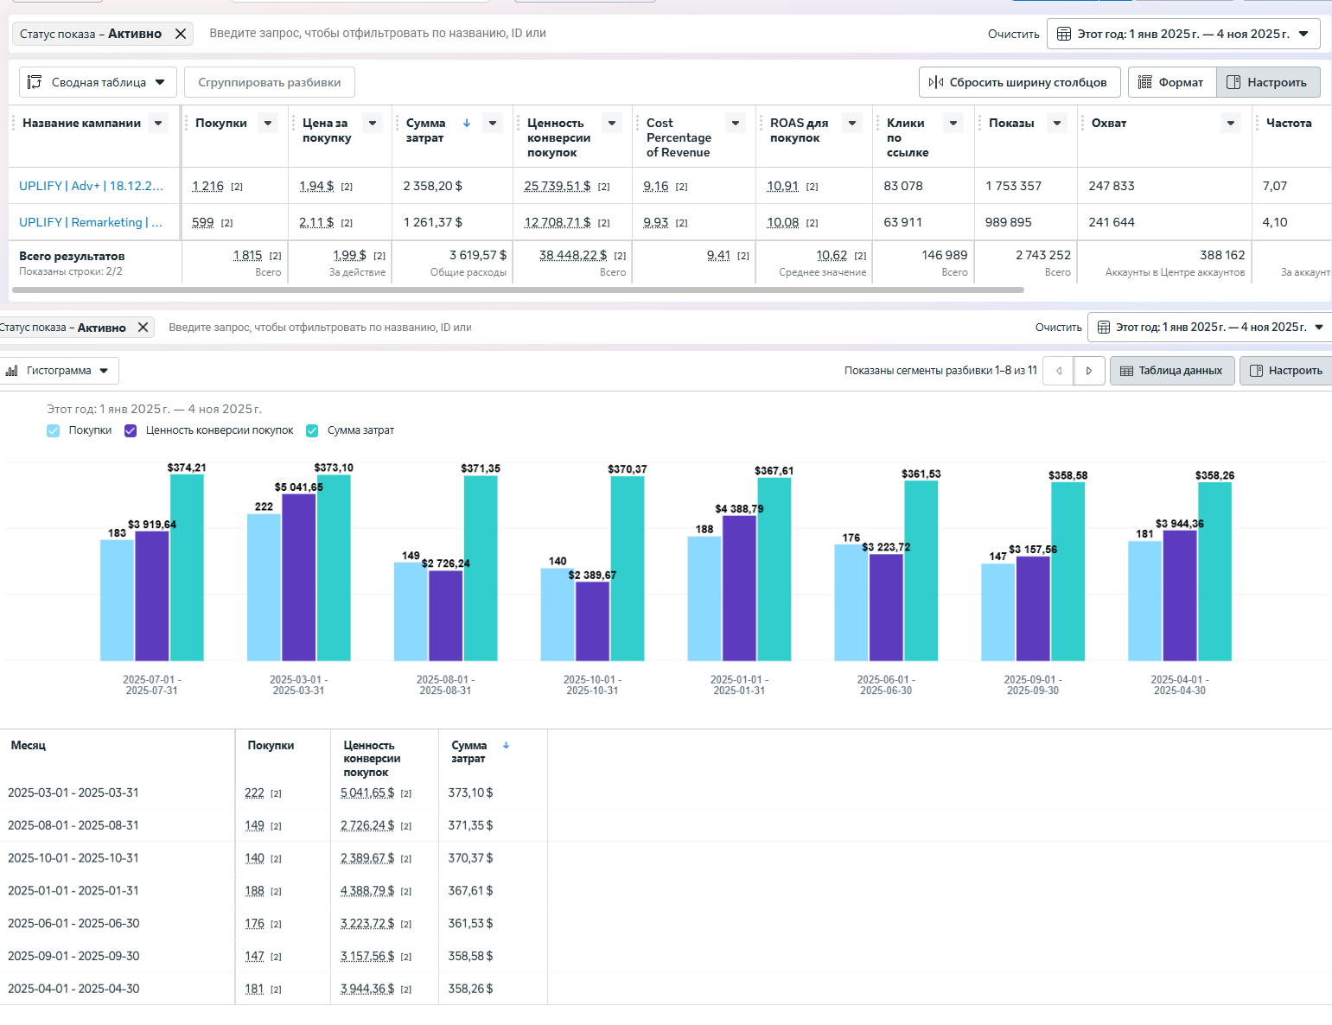Viewport: 1332px width, 1025px height.
Task: Click purchases value '1 216' in Adv+ row
Action: click(207, 186)
